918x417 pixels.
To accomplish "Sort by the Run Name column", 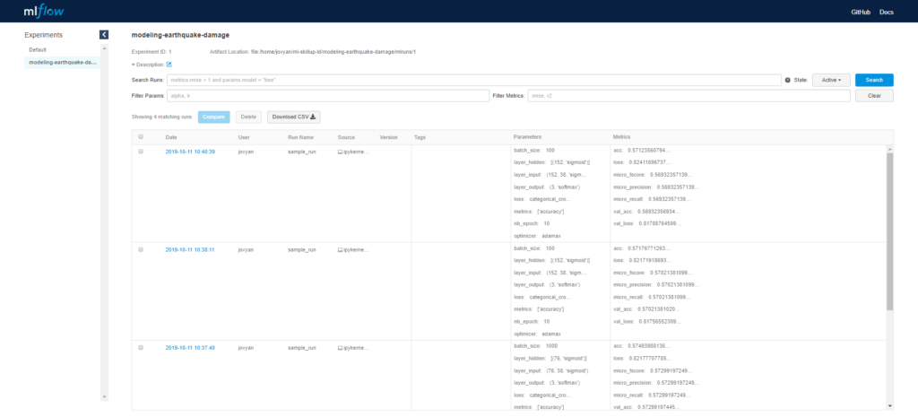I will coord(301,137).
